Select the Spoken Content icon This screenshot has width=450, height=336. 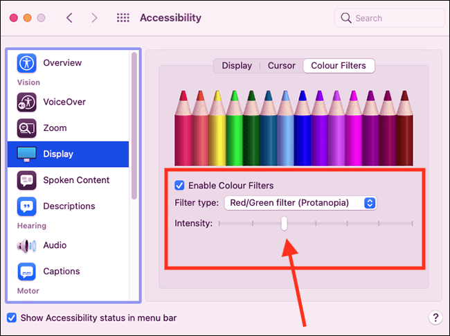tap(27, 180)
